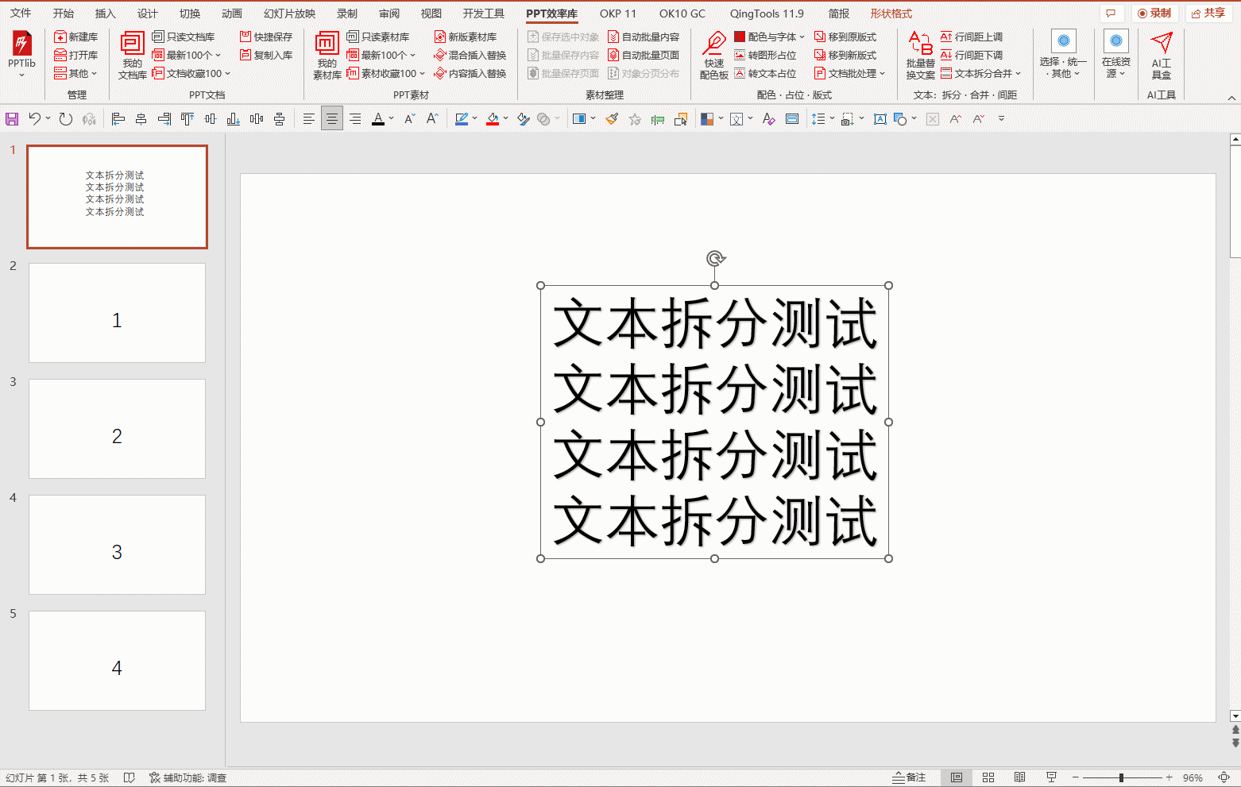This screenshot has width=1241, height=787.
Task: Left-align paragraph text
Action: pos(309,119)
